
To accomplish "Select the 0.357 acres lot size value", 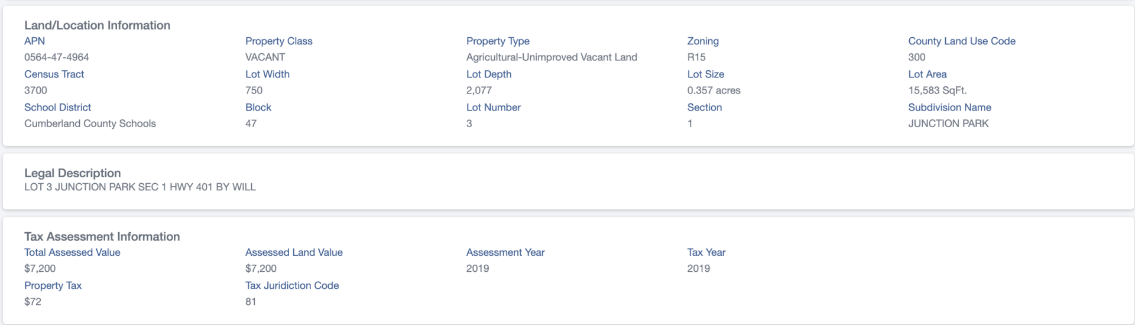I will click(714, 90).
